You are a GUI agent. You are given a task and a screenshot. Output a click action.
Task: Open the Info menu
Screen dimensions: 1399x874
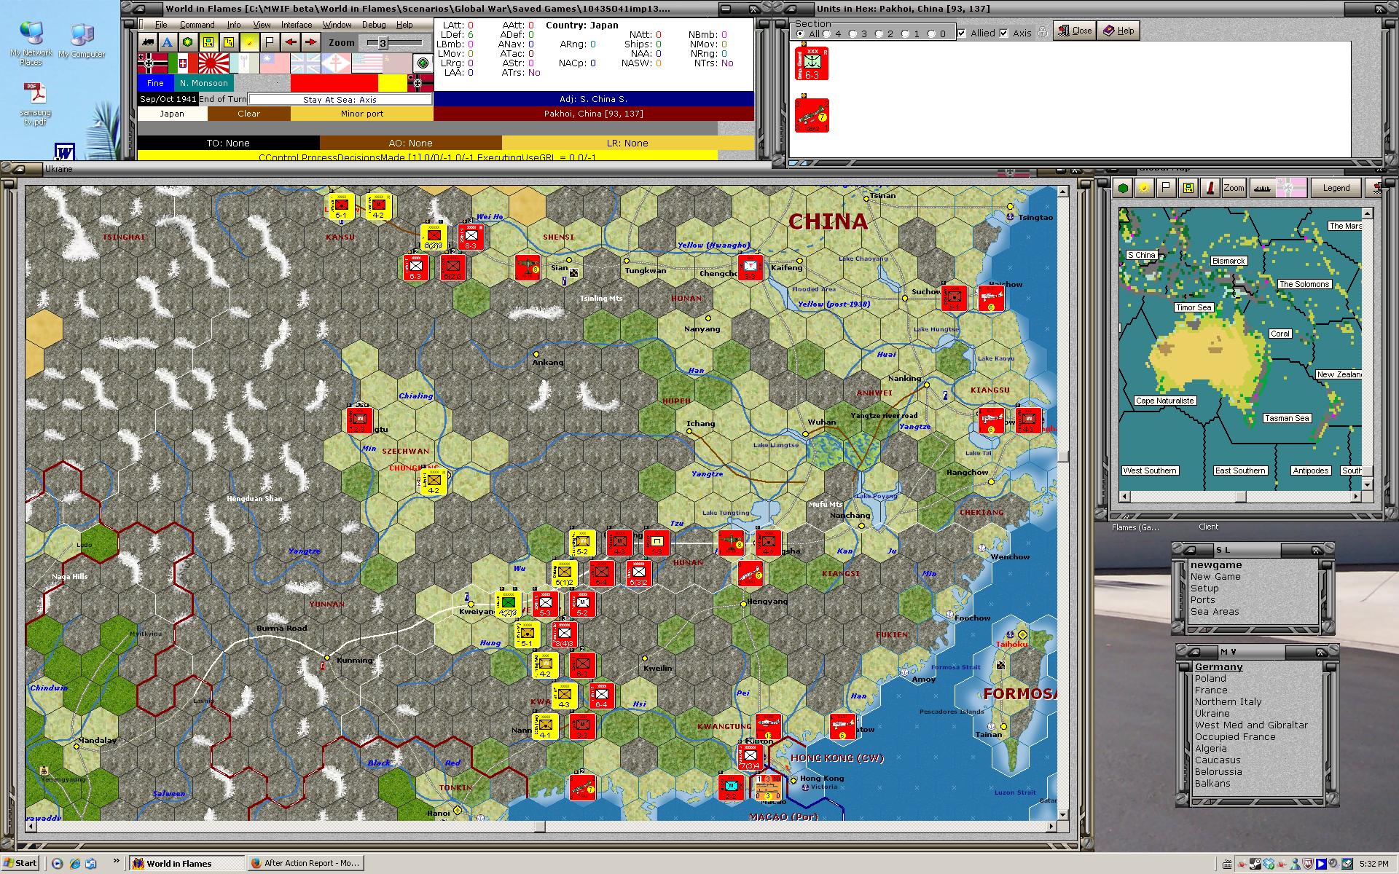coord(233,25)
